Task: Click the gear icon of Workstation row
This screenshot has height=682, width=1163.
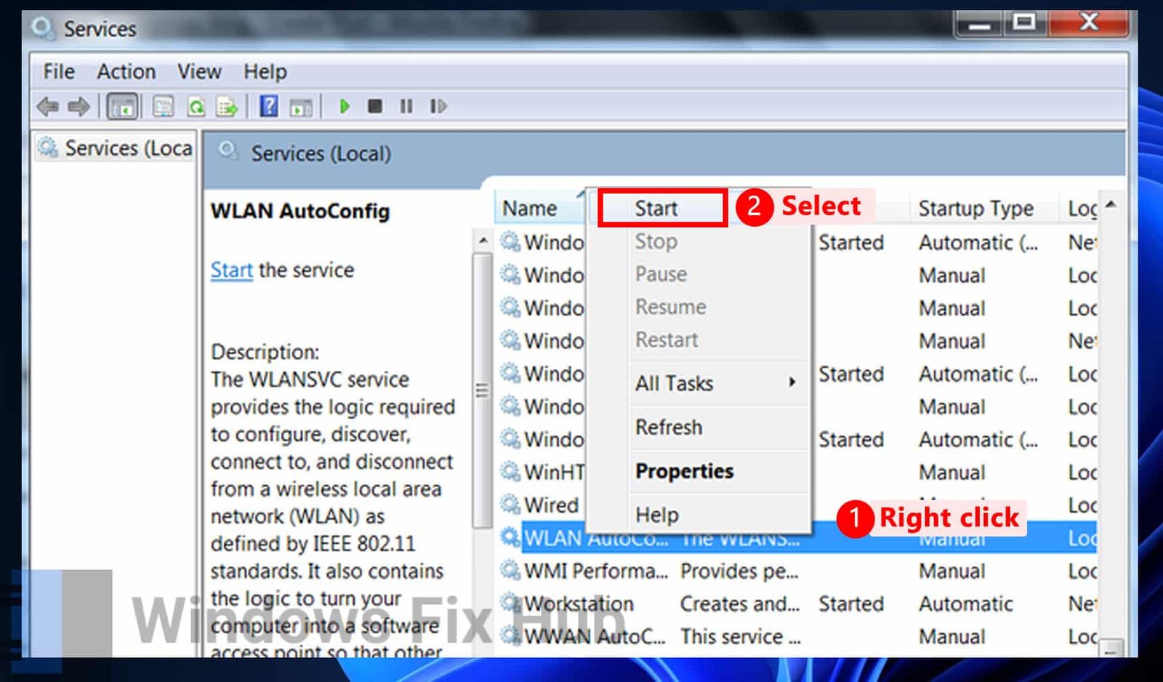Action: point(511,603)
